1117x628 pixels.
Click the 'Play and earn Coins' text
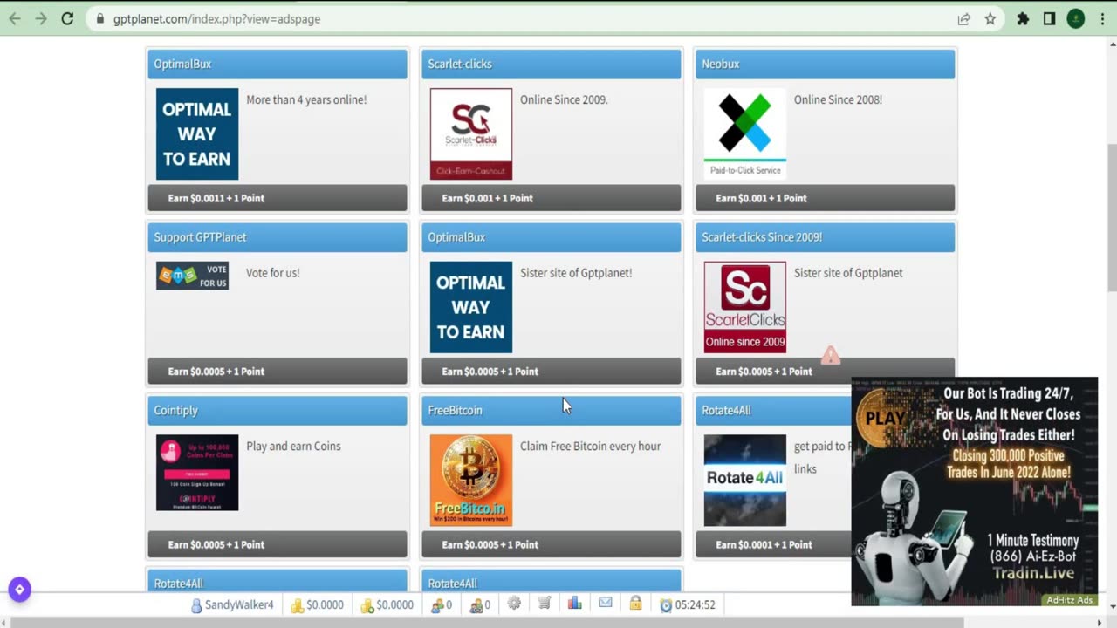pos(293,446)
